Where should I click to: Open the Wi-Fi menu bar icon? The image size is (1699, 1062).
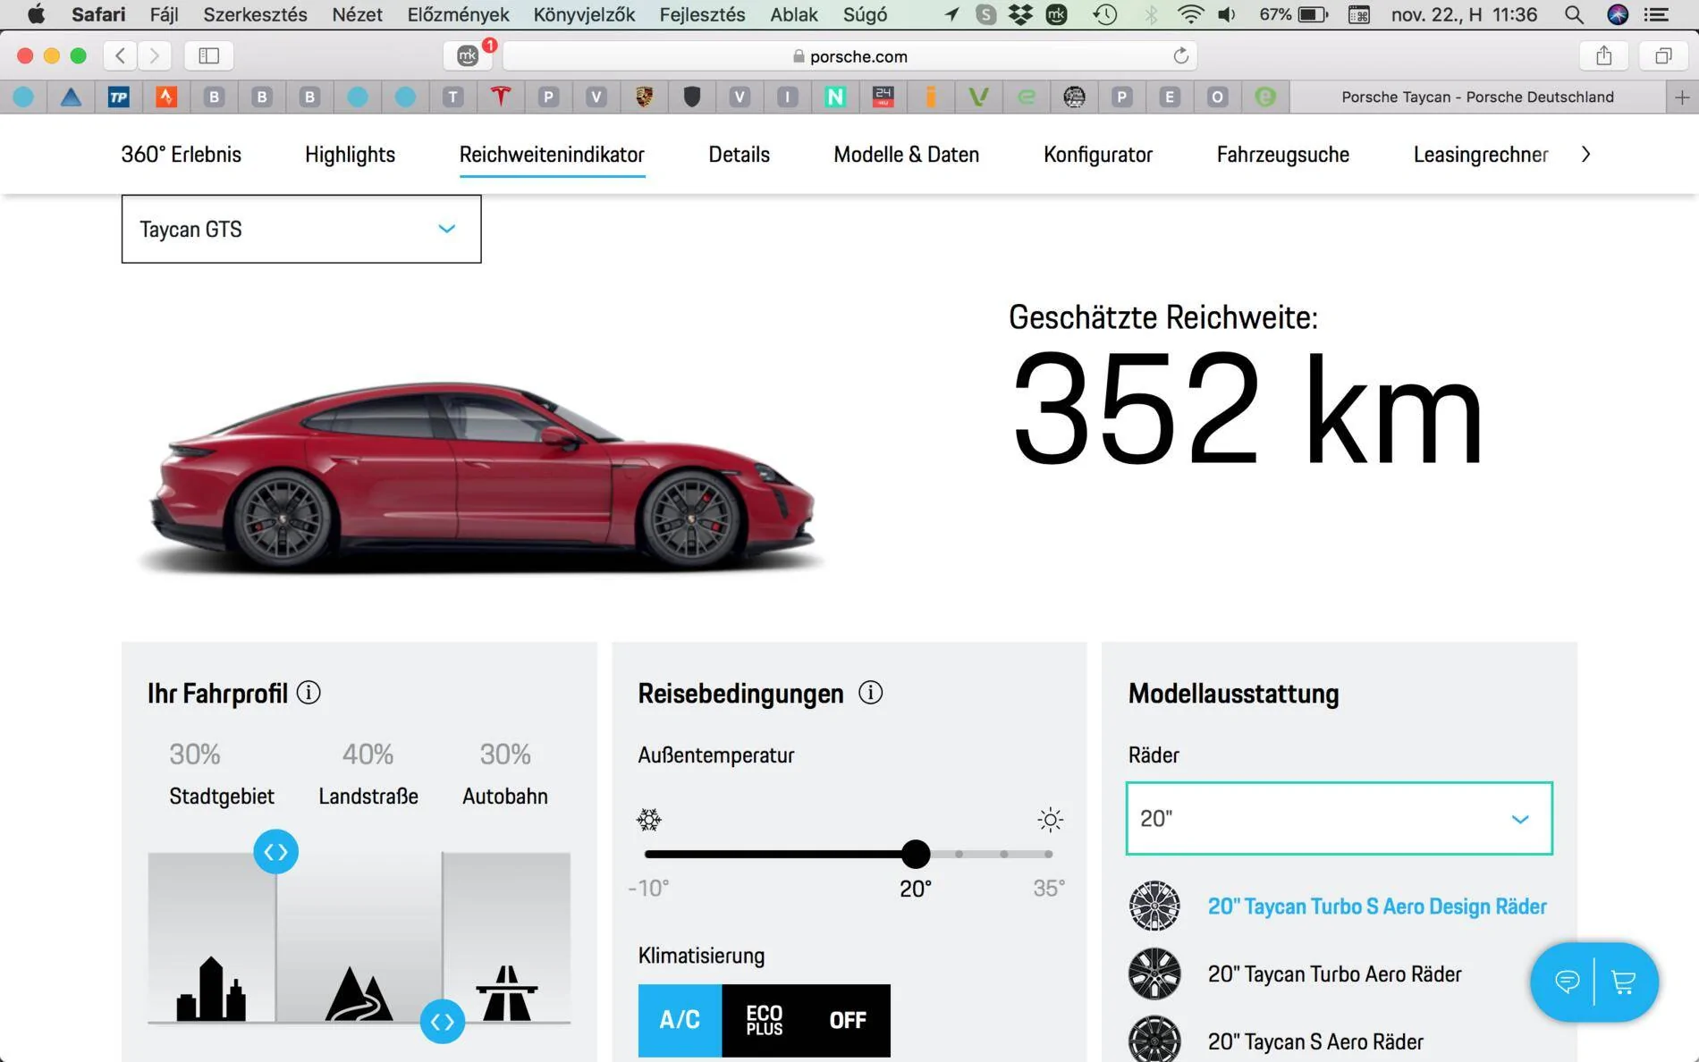(x=1190, y=14)
